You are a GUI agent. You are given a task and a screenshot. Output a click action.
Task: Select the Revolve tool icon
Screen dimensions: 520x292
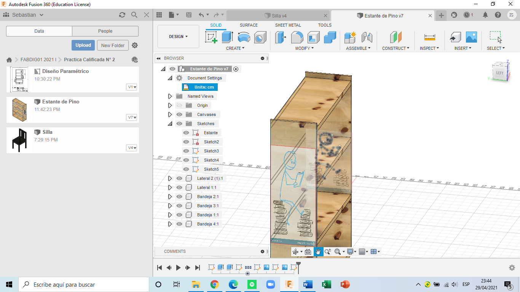(x=244, y=37)
